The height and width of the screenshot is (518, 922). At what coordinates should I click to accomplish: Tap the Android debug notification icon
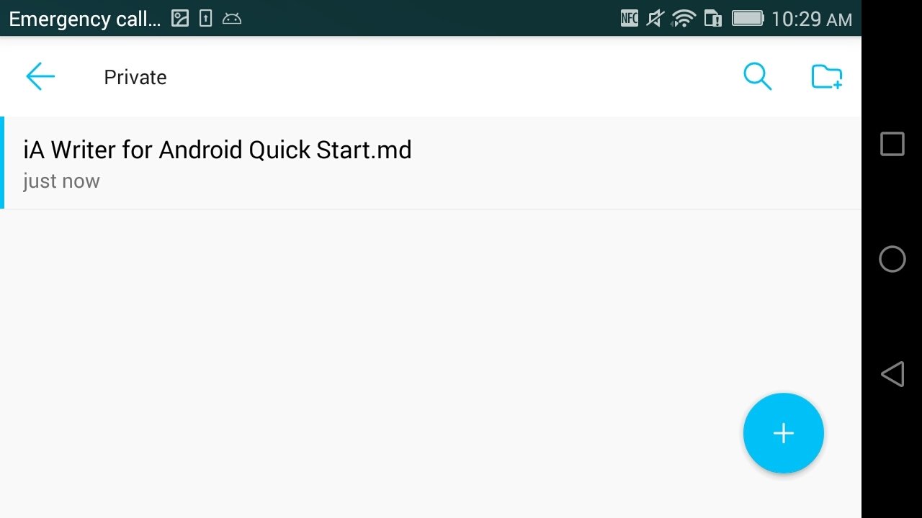point(232,19)
